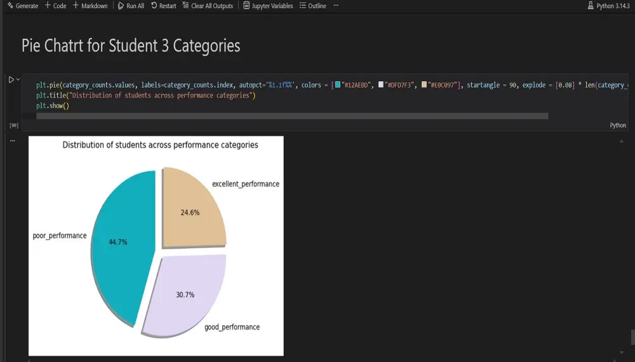Click the markdown heading 'Pie Chatrt for Student 3 Categories'
Screen dimensions: 635x362
coord(131,46)
